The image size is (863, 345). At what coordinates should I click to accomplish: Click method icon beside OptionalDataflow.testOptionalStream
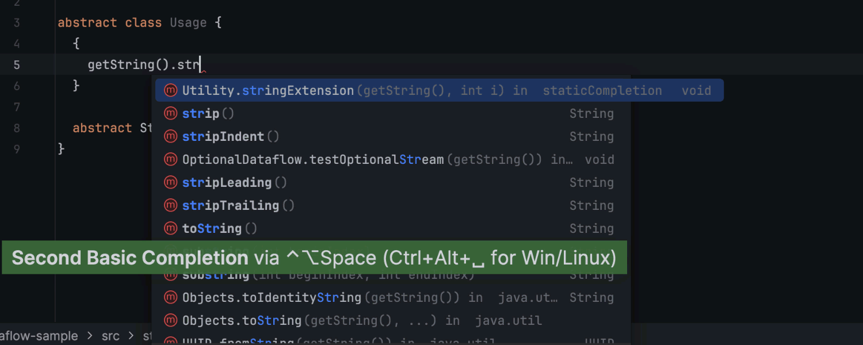pyautogui.click(x=170, y=159)
